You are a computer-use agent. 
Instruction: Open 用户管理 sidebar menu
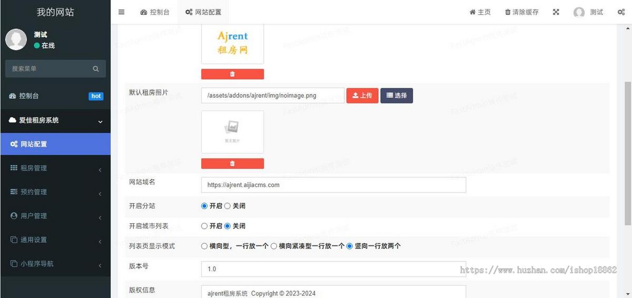point(55,216)
